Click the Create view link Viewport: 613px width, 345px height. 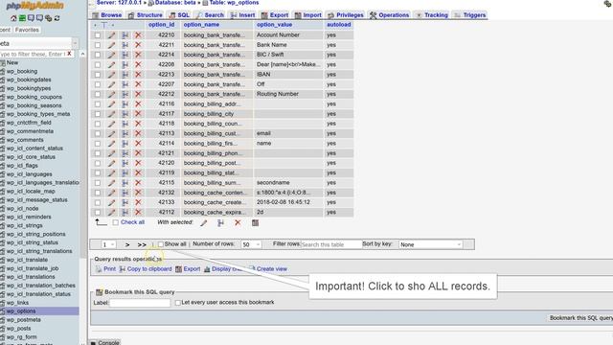pos(268,269)
